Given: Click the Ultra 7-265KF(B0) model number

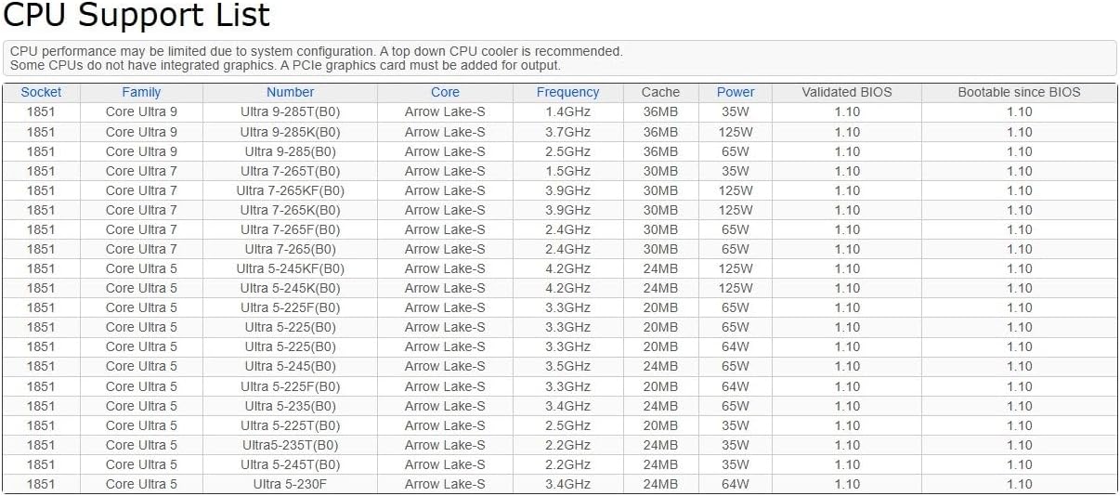Looking at the screenshot, I should pyautogui.click(x=290, y=190).
